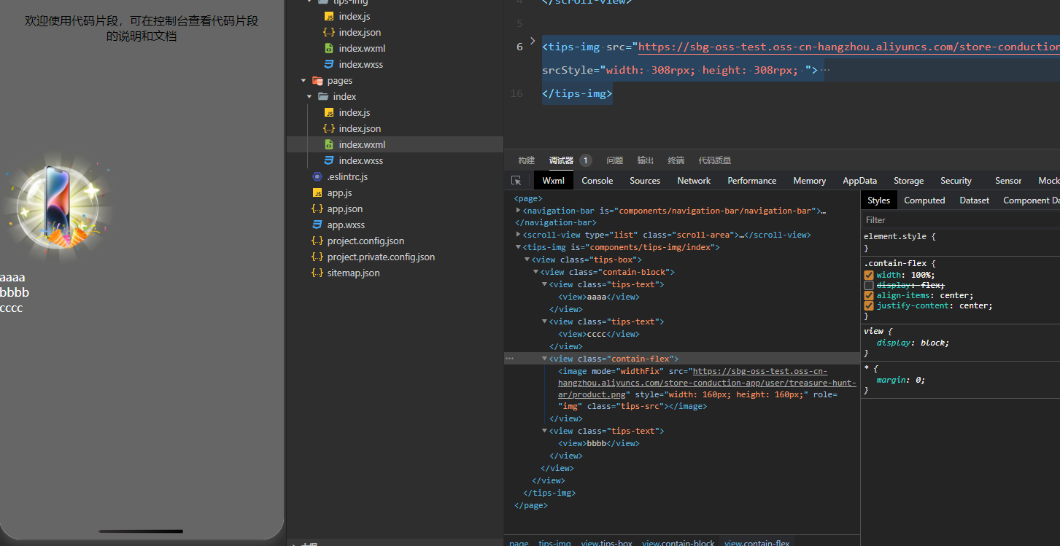This screenshot has height=546, width=1060.
Task: Click the project.config.json file icon
Action: point(317,241)
